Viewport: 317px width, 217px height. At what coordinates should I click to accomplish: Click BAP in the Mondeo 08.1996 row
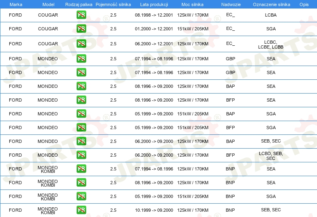click(231, 86)
